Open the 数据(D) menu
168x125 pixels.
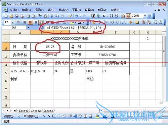pyautogui.click(x=89, y=10)
